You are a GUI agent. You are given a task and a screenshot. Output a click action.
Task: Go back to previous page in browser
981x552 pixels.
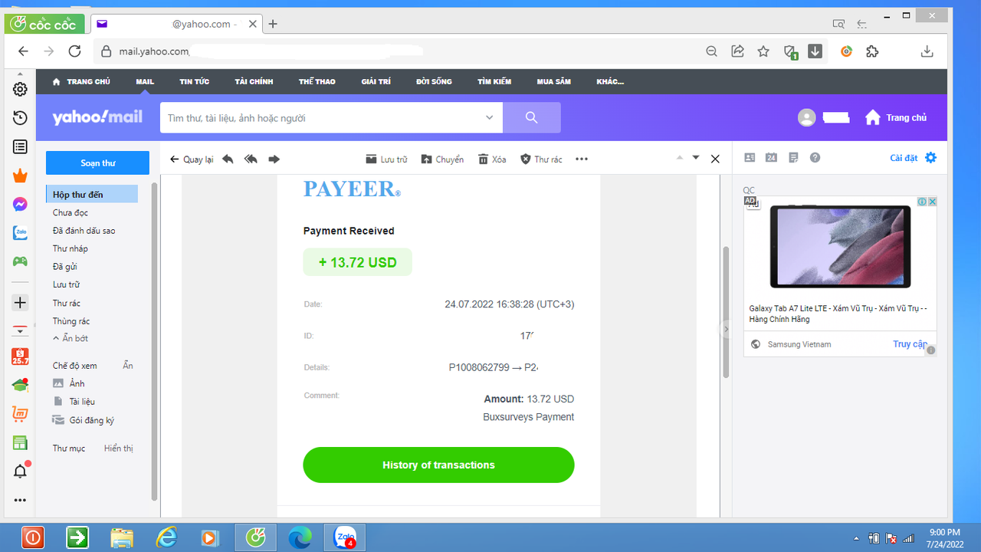pos(23,51)
